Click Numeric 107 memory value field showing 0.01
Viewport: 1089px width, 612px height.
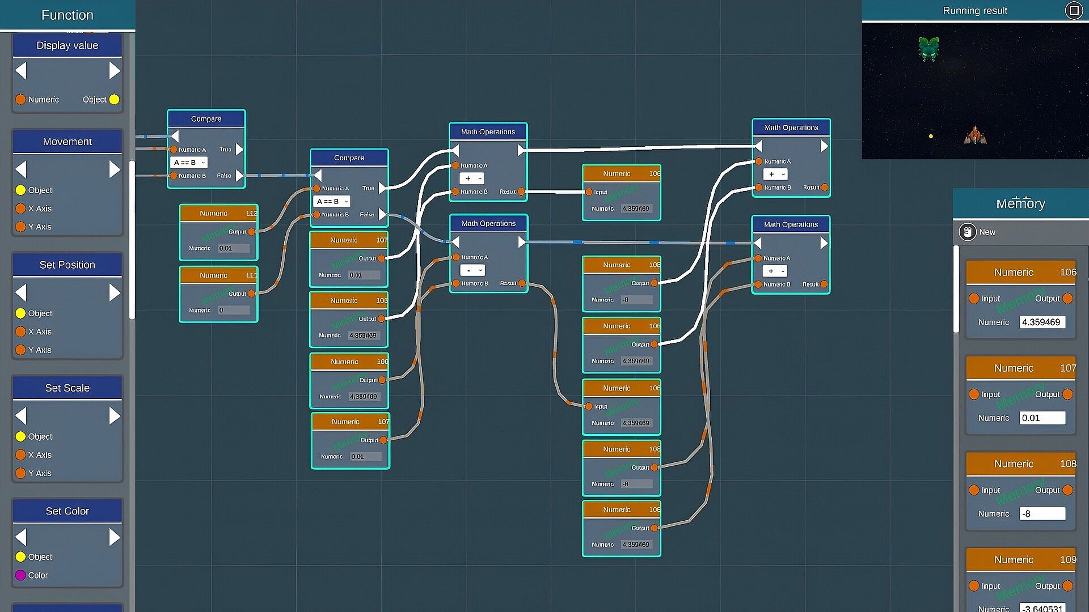pos(1042,418)
